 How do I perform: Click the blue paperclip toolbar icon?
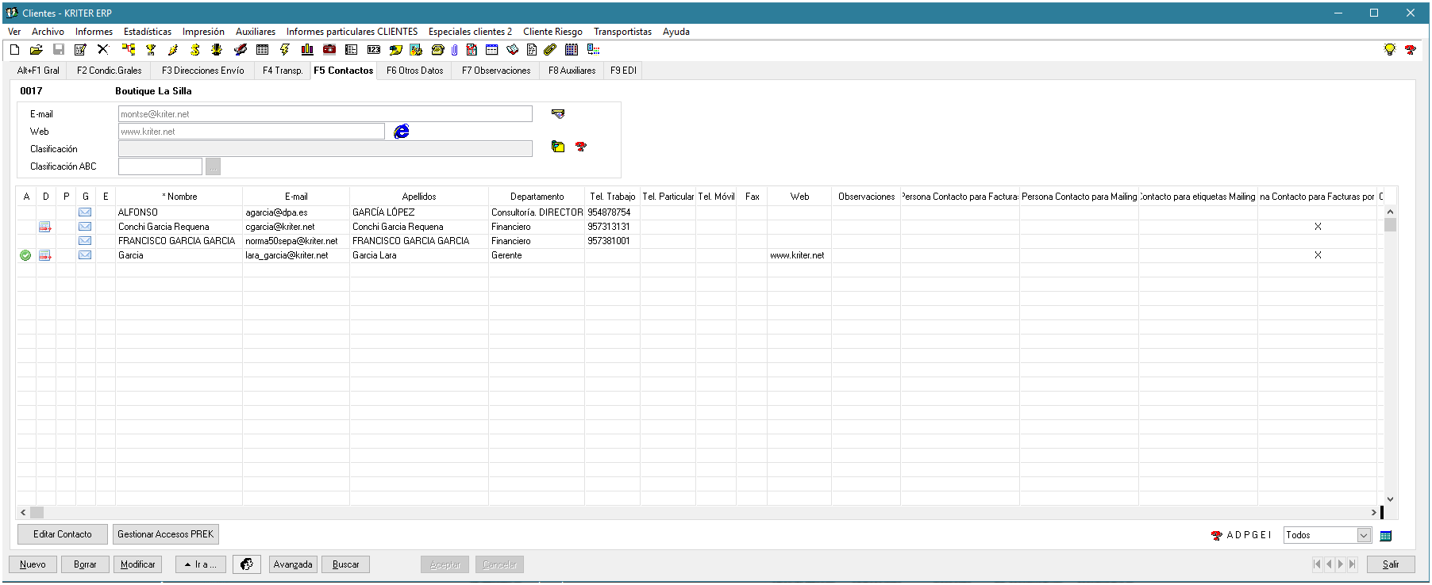454,49
